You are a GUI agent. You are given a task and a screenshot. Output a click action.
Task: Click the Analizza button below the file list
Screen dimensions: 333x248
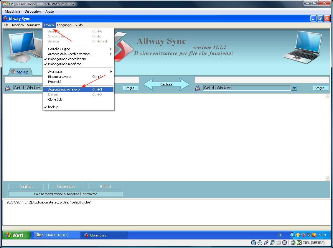pos(26,186)
